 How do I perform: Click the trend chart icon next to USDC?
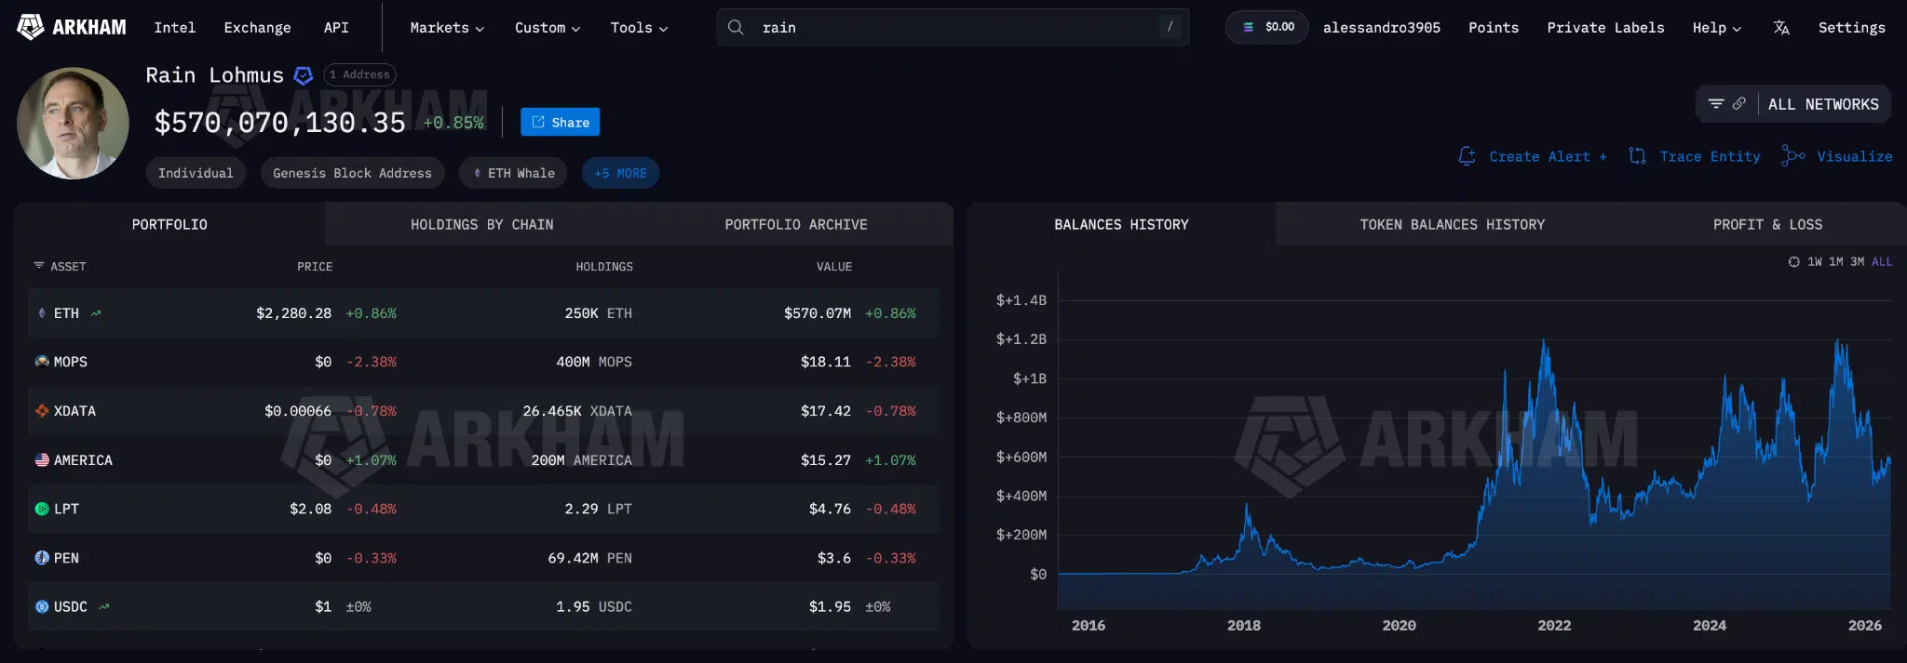pos(104,607)
